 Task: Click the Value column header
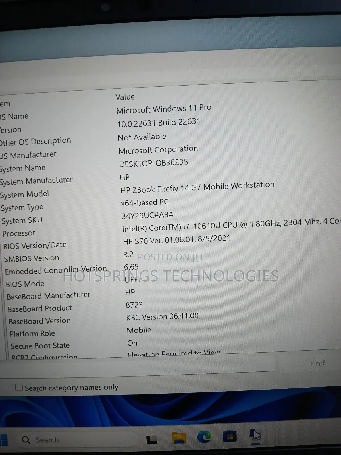pos(125,97)
